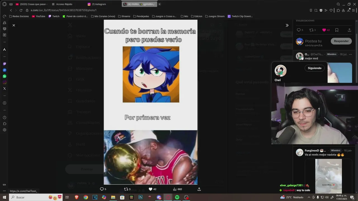This screenshot has height=201, width=358.
Task: Open the Panel de control bookmark
Action: pos(75,16)
